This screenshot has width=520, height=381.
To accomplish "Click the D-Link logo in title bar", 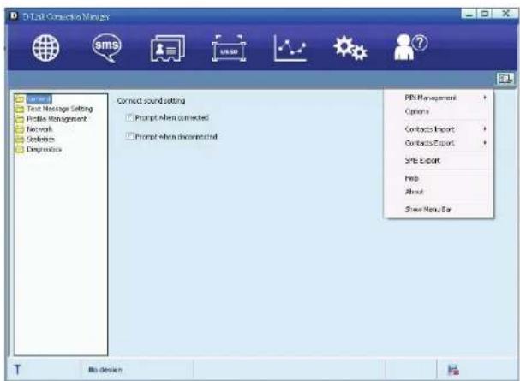I will coord(14,15).
